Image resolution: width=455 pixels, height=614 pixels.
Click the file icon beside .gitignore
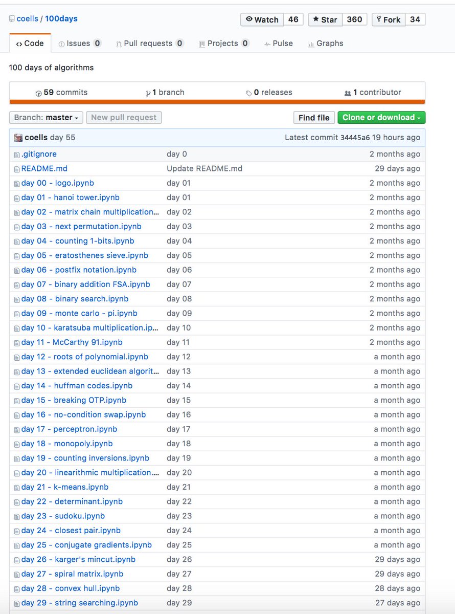[17, 155]
